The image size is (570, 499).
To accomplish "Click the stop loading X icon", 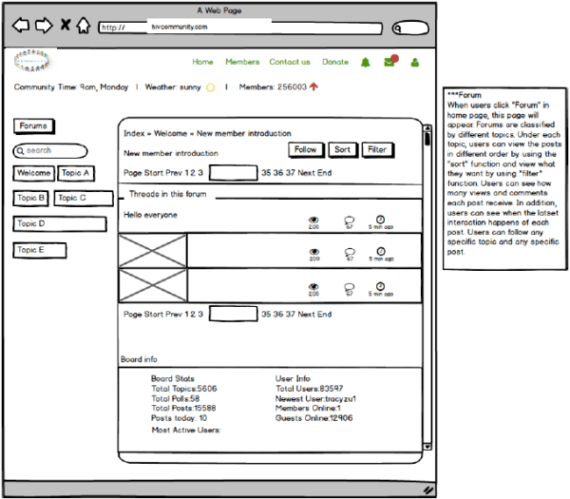I will (x=65, y=26).
